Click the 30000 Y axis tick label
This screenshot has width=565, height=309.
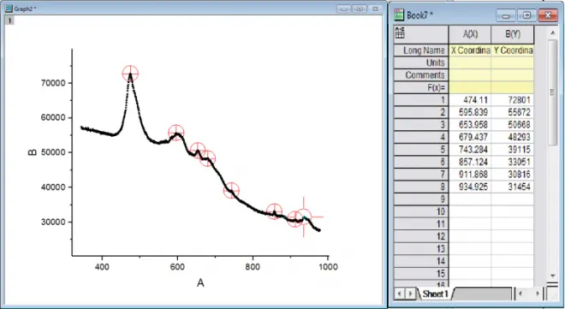53,222
